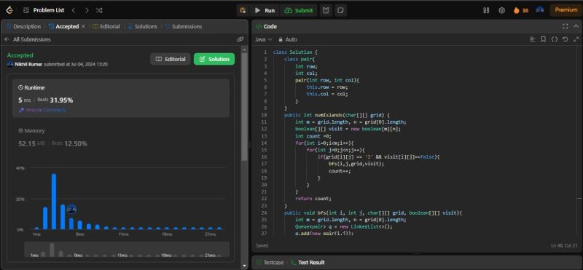Click scrollbar down arrow in left panel
This screenshot has height=270, width=583.
point(244,266)
